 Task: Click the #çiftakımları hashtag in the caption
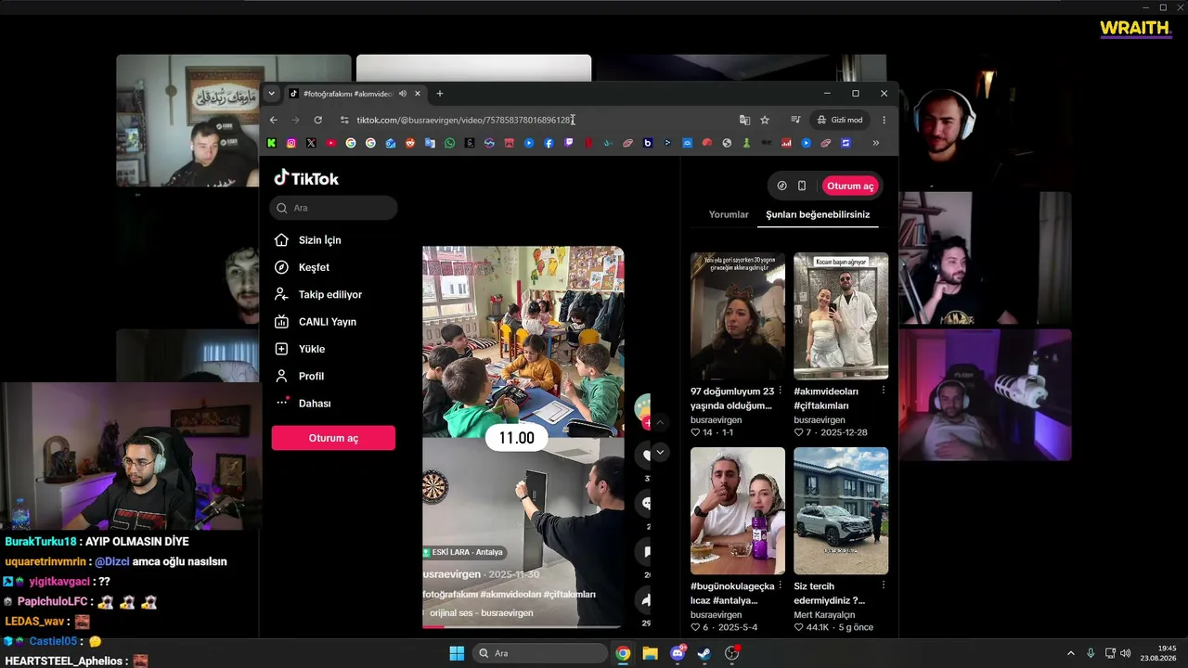[x=570, y=594]
